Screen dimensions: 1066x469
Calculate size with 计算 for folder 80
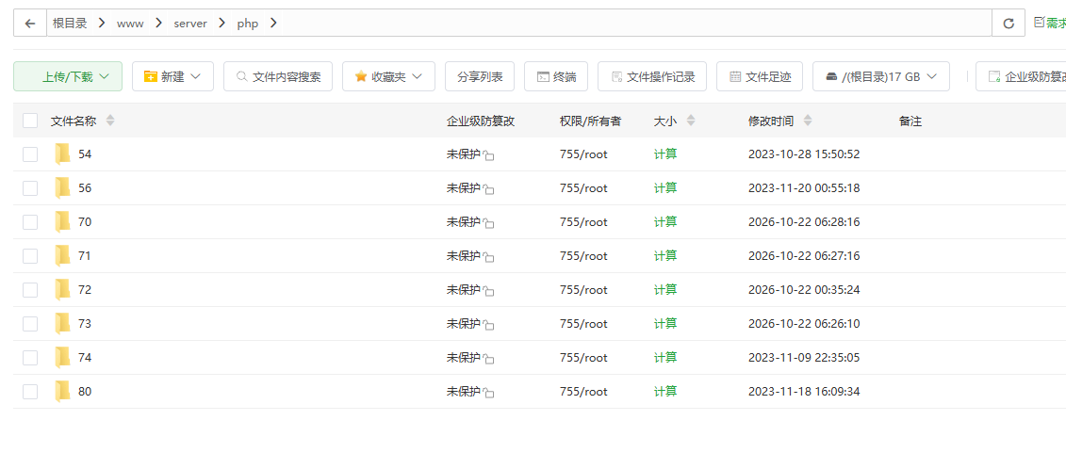click(x=665, y=392)
